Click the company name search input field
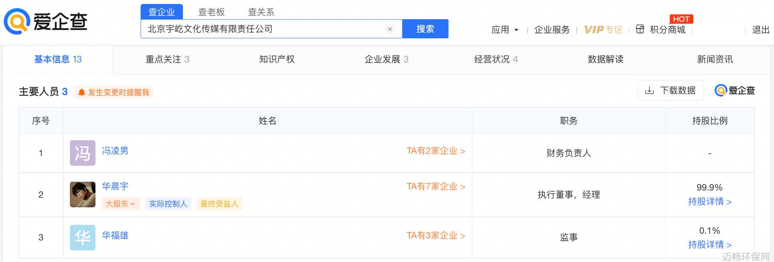Viewport: 774px width, 262px height. click(x=264, y=29)
